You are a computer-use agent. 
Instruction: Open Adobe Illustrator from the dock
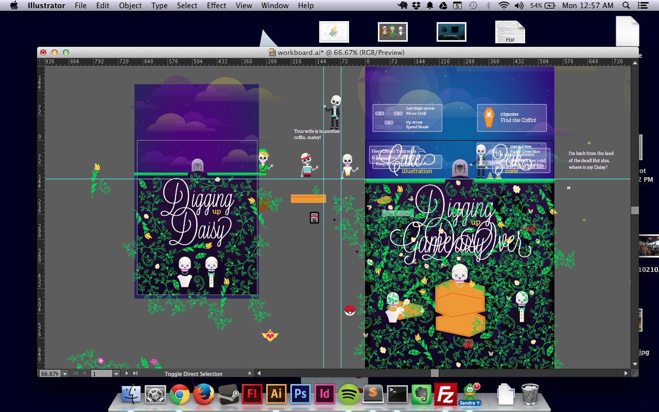click(276, 395)
